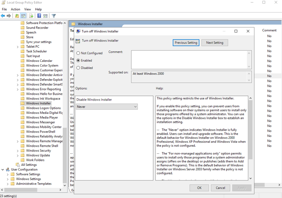Click the All Settings icon in tree
Viewport: 282px width, 198px height.
[18, 165]
